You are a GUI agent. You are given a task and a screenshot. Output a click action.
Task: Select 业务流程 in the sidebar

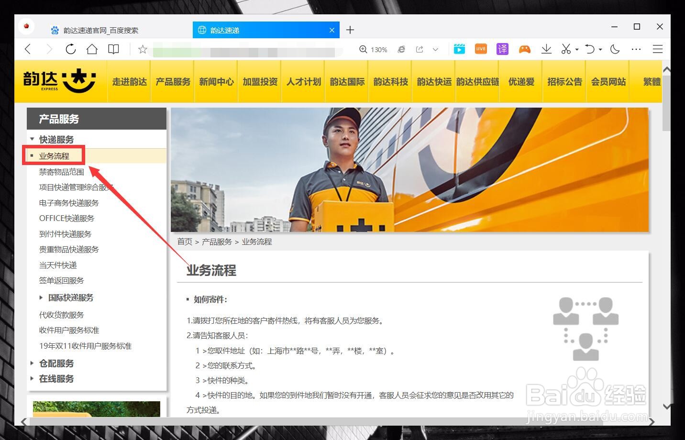coord(54,156)
